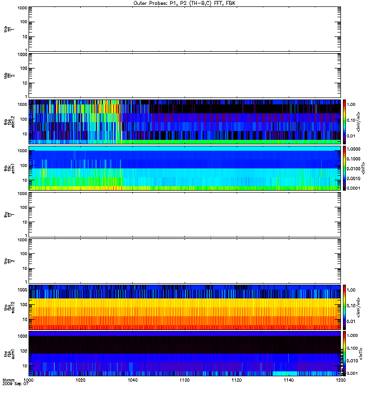This screenshot has width=369, height=394.
Task: Click the color bar value "0.1000"
Action: (353, 159)
